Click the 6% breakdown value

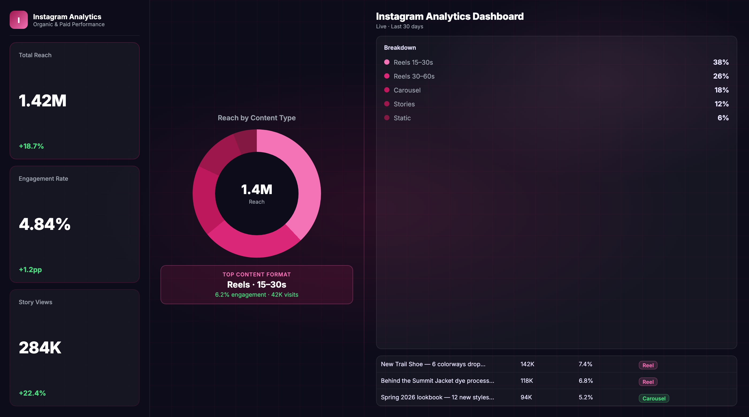[x=723, y=118]
